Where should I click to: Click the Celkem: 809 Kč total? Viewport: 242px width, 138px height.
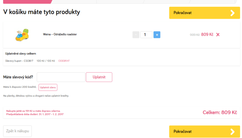point(220,112)
